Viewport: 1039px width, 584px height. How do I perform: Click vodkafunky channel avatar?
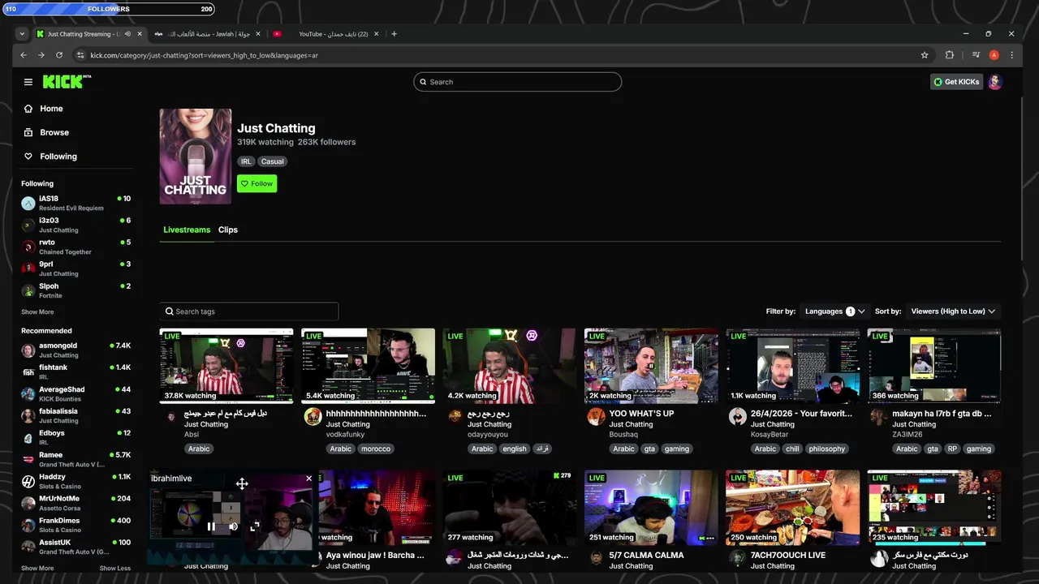(313, 417)
